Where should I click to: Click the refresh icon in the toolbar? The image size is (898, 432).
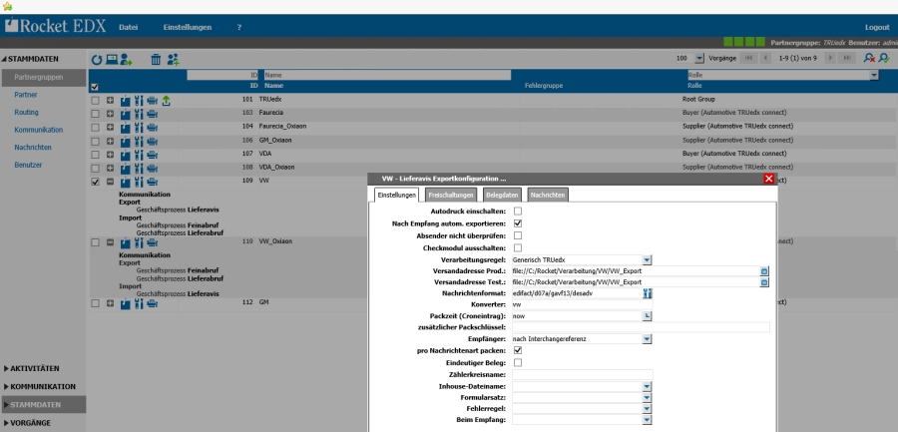click(x=97, y=59)
